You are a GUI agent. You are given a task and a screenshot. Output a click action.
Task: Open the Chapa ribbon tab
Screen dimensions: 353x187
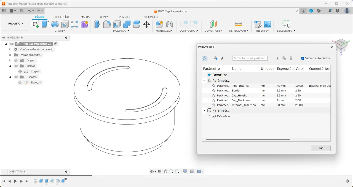click(104, 17)
